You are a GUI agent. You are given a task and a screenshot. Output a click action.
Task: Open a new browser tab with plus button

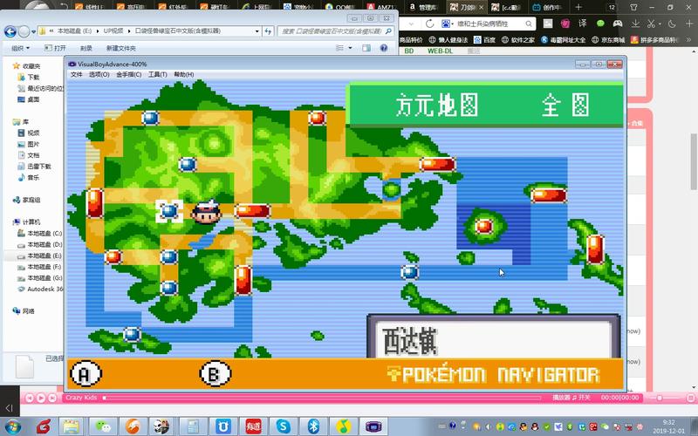[578, 7]
